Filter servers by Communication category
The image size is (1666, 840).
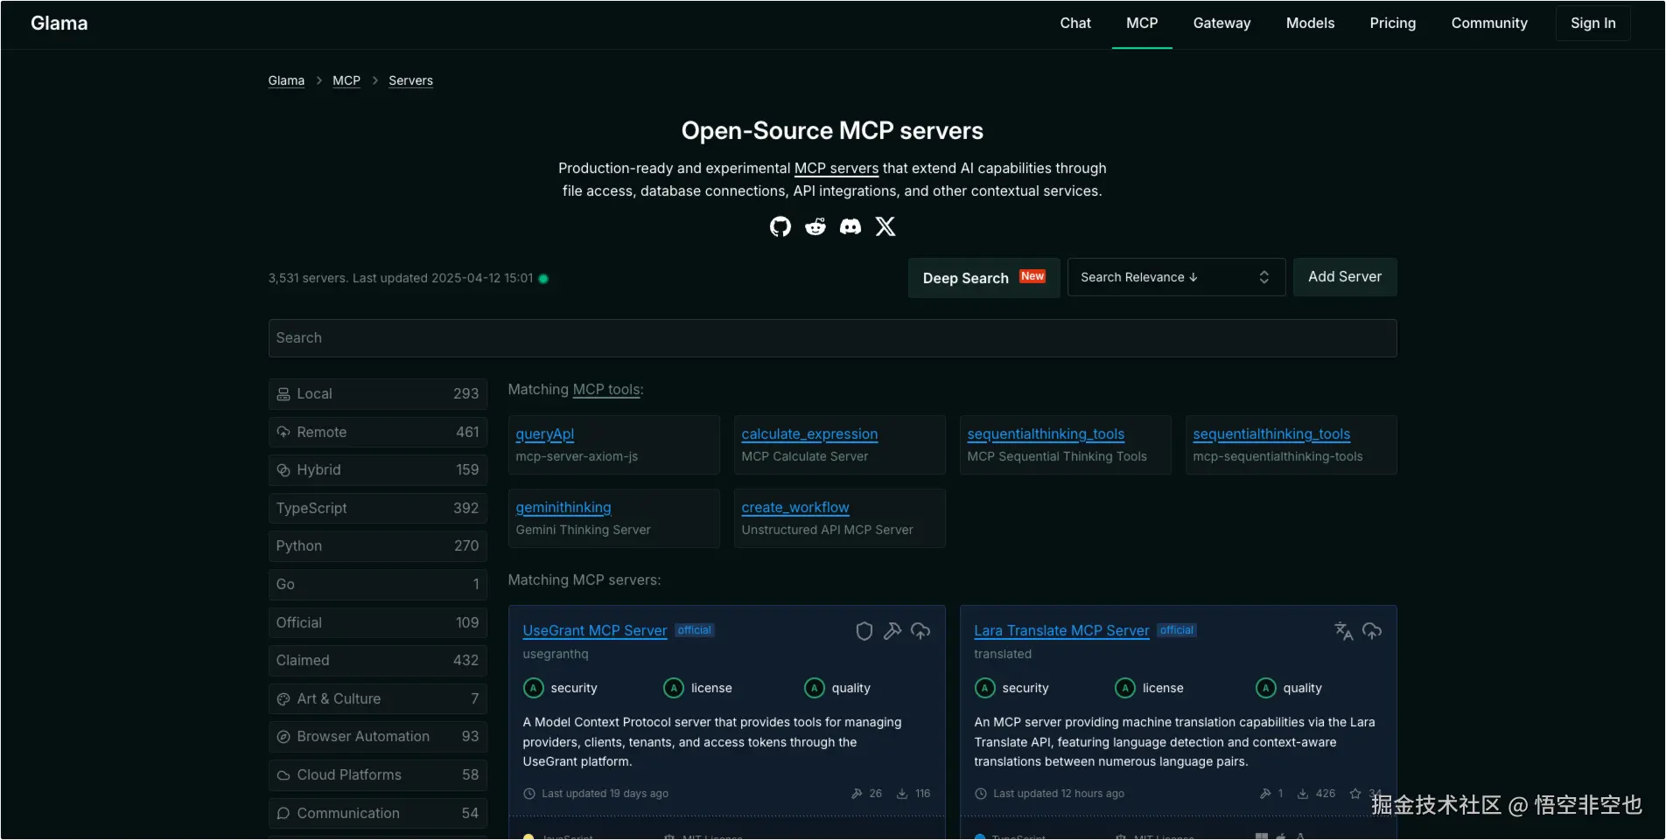[378, 813]
